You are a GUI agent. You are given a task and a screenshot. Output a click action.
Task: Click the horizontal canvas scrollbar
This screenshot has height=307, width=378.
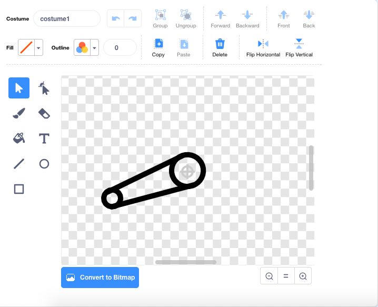pos(186,262)
